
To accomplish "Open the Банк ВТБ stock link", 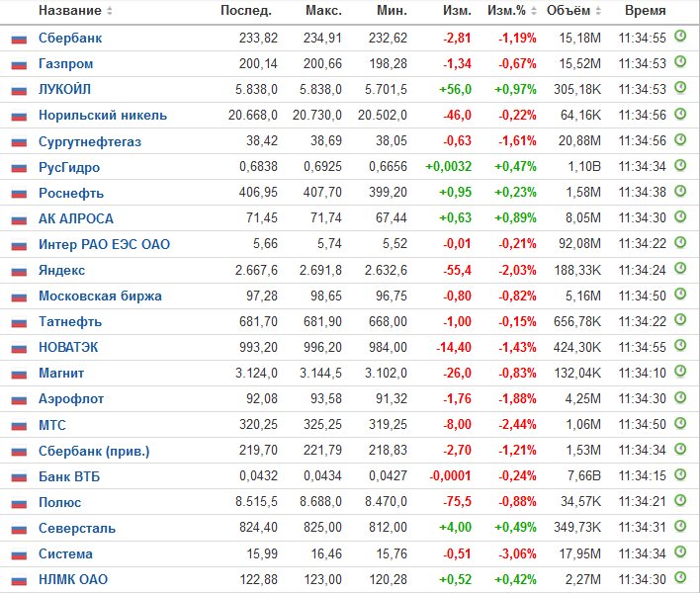I will click(69, 477).
